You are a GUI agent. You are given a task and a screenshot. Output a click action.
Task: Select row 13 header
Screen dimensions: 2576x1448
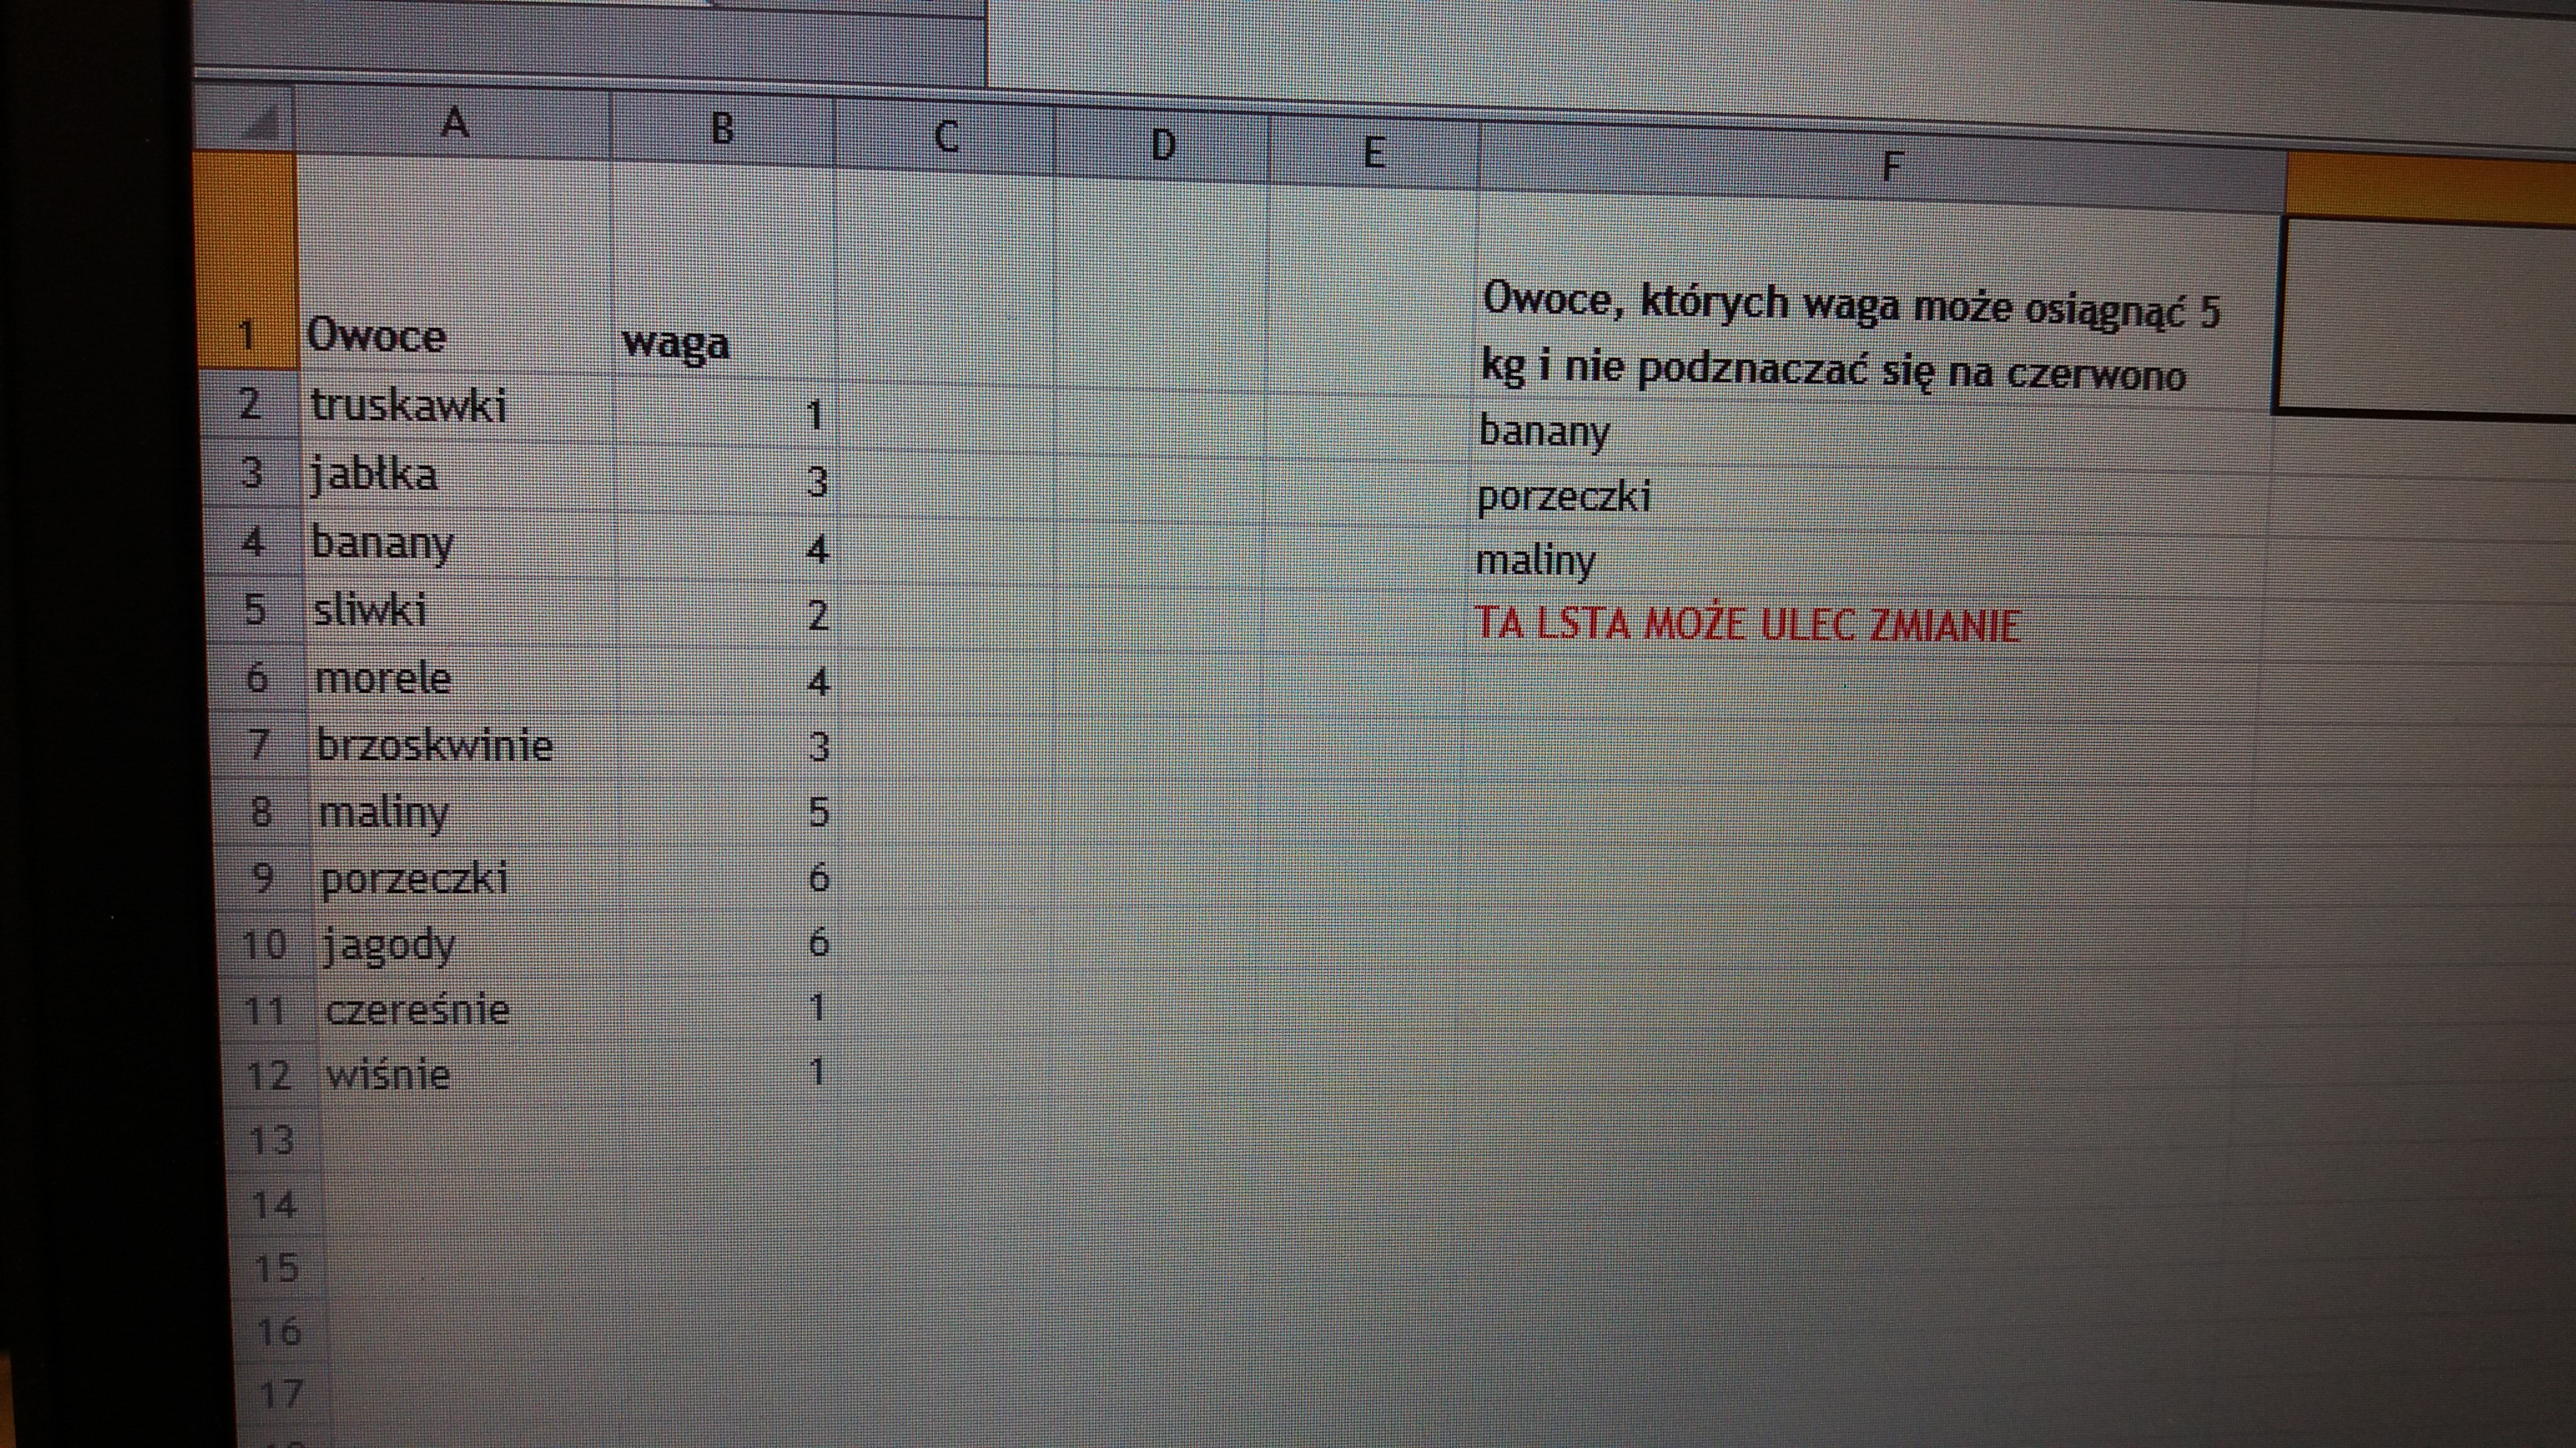(x=272, y=1139)
